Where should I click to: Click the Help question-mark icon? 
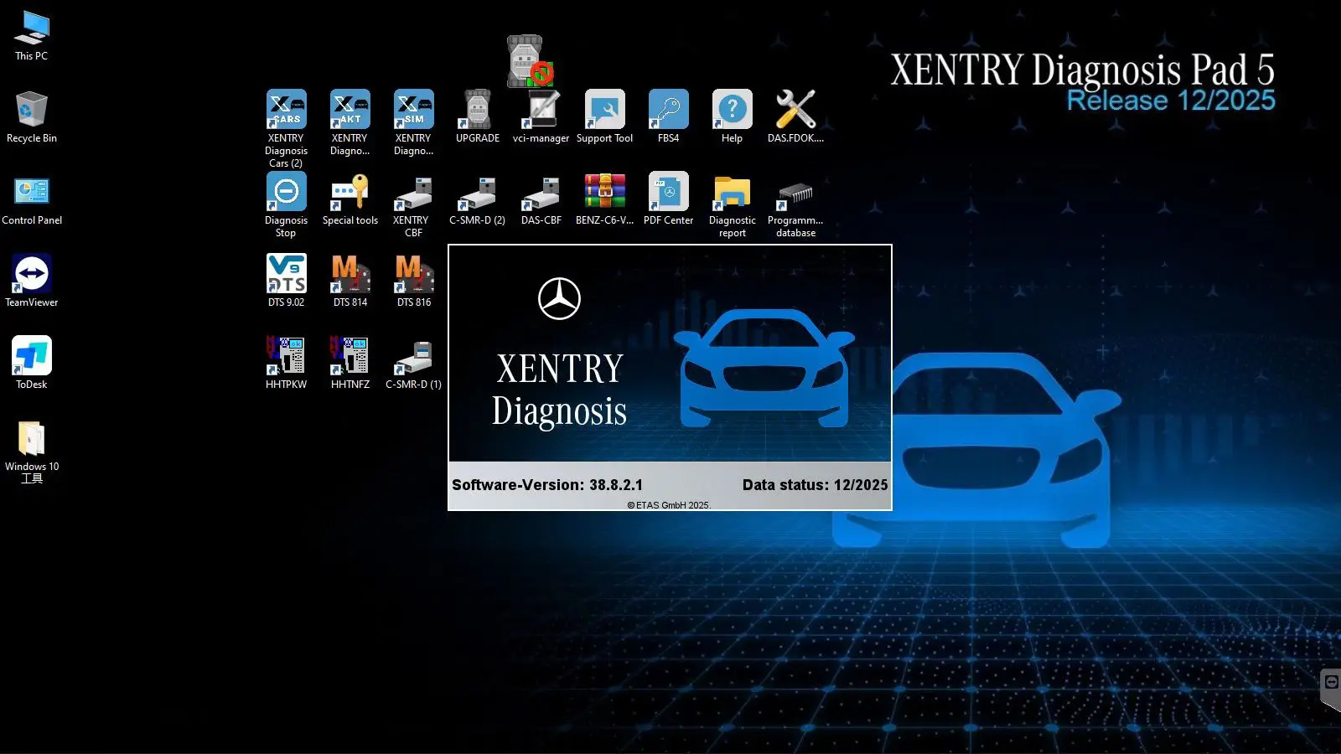pos(732,110)
